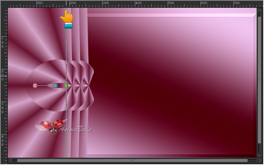Click the green center handle on the guide
Image resolution: width=264 pixels, height=165 pixels.
tap(66, 86)
